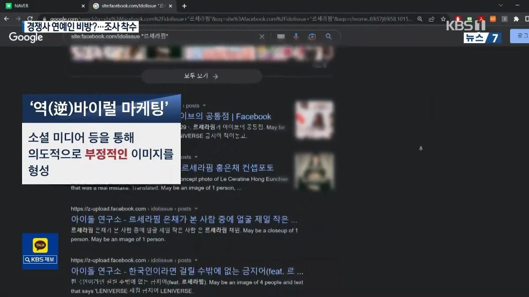
Task: Open a new browser tab
Action: tap(184, 6)
